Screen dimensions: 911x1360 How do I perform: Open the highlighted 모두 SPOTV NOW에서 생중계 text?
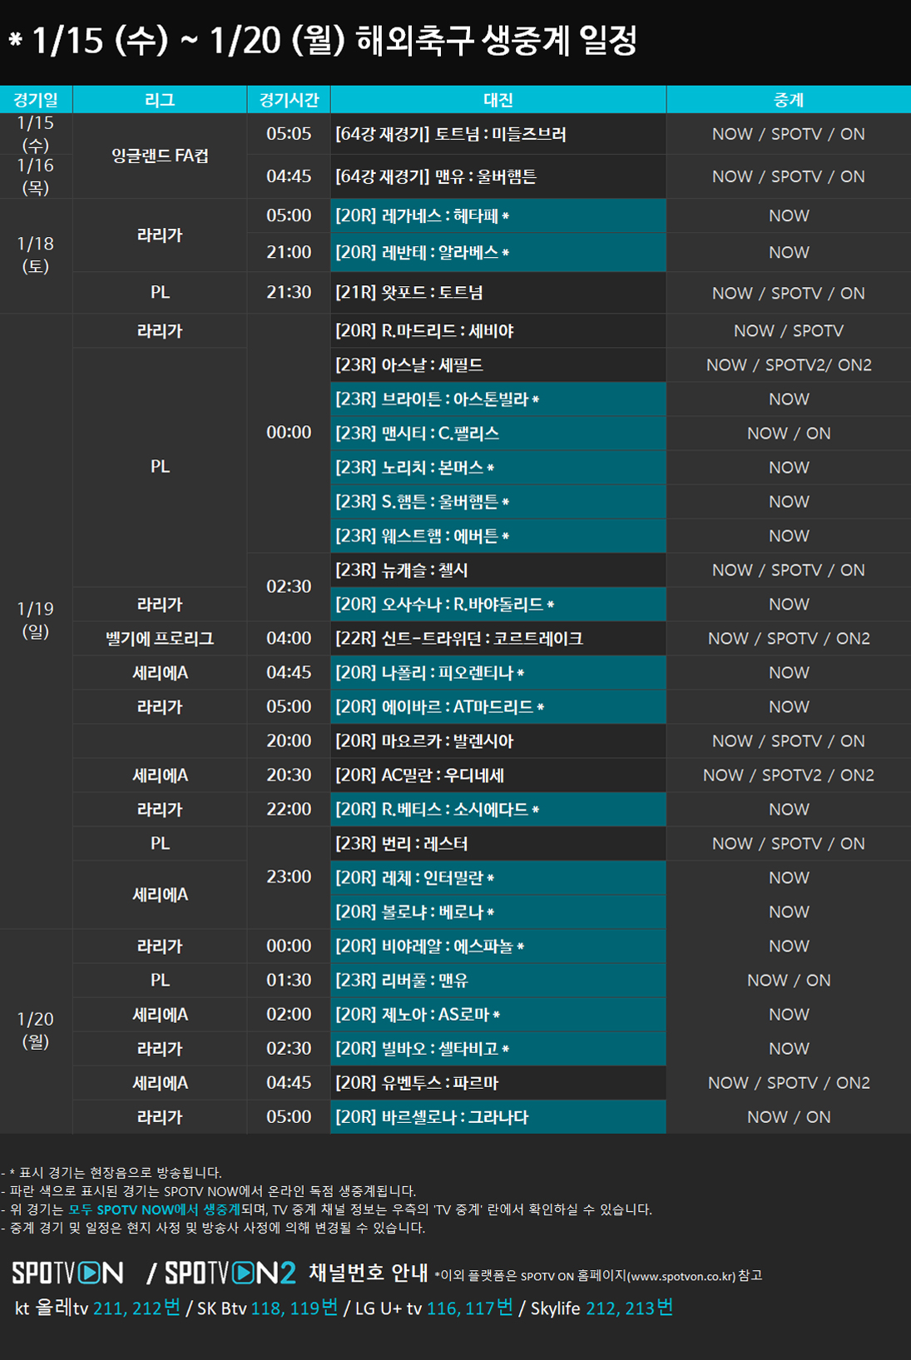tap(154, 1209)
